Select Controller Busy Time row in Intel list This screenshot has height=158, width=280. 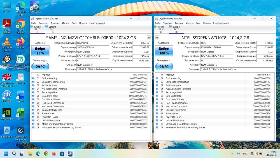coord(213,110)
